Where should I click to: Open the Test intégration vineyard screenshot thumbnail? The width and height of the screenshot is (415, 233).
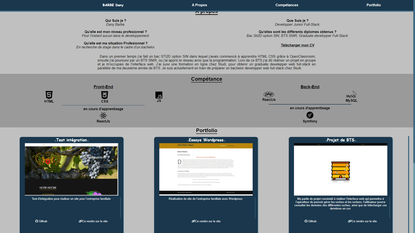pyautogui.click(x=71, y=169)
